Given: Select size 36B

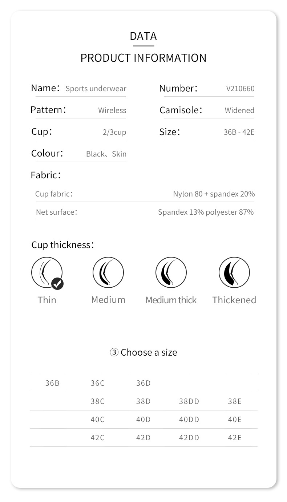Looking at the screenshot, I should (52, 383).
